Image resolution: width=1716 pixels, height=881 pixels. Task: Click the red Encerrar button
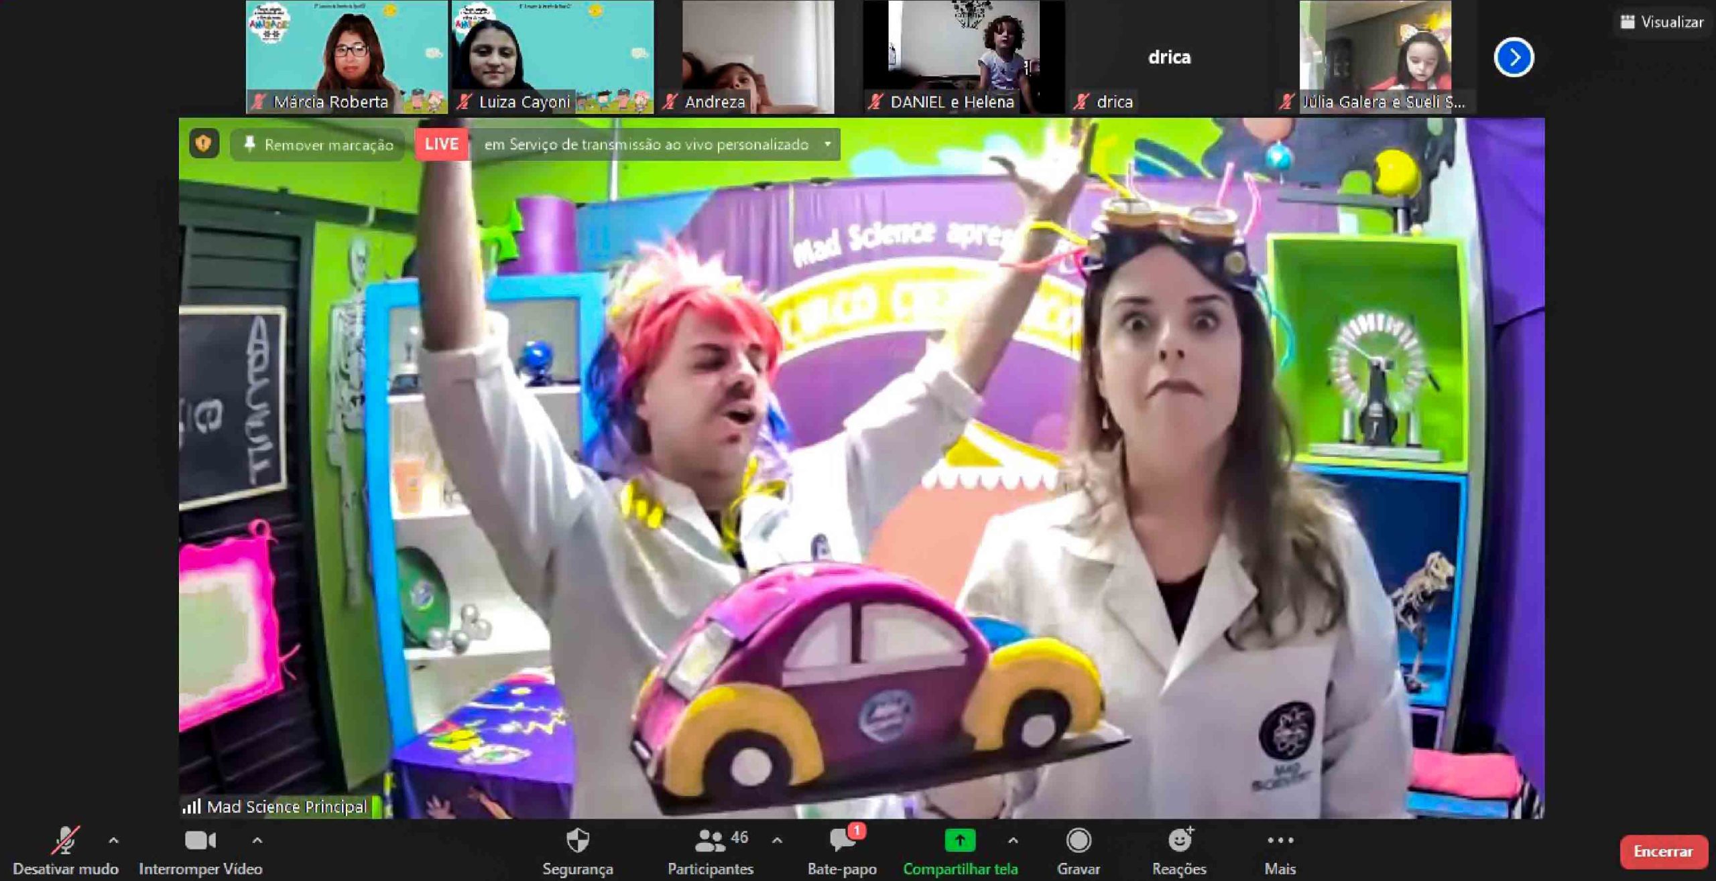(1662, 852)
